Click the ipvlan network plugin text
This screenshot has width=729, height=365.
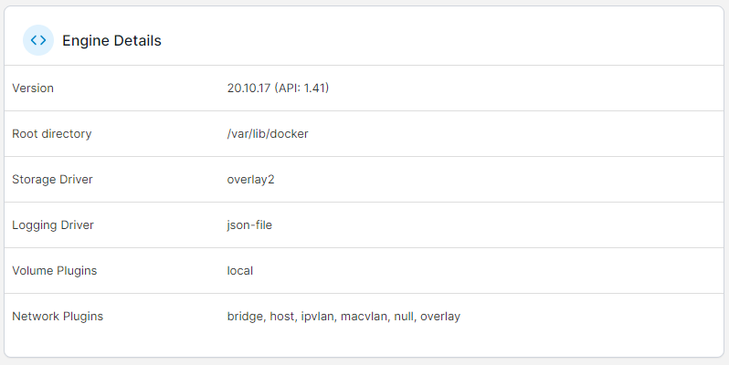[319, 317]
